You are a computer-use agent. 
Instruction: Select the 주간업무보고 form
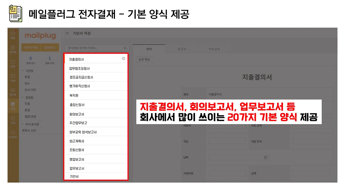click(x=96, y=123)
